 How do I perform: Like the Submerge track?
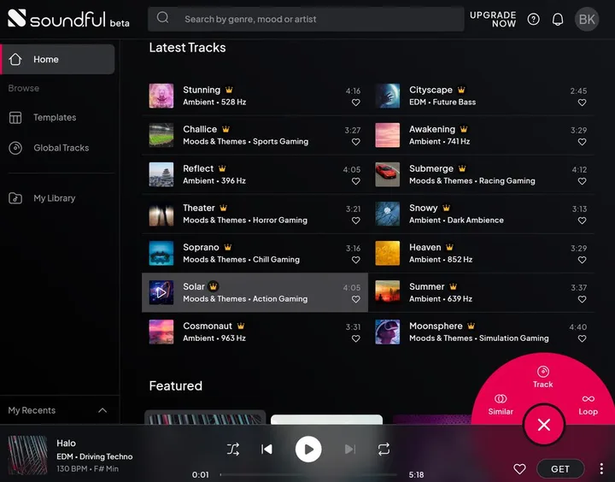(x=582, y=181)
